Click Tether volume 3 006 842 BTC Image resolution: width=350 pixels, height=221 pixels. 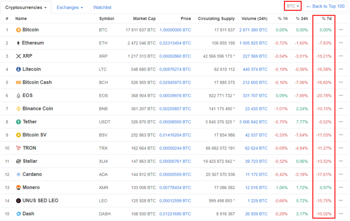(x=253, y=122)
